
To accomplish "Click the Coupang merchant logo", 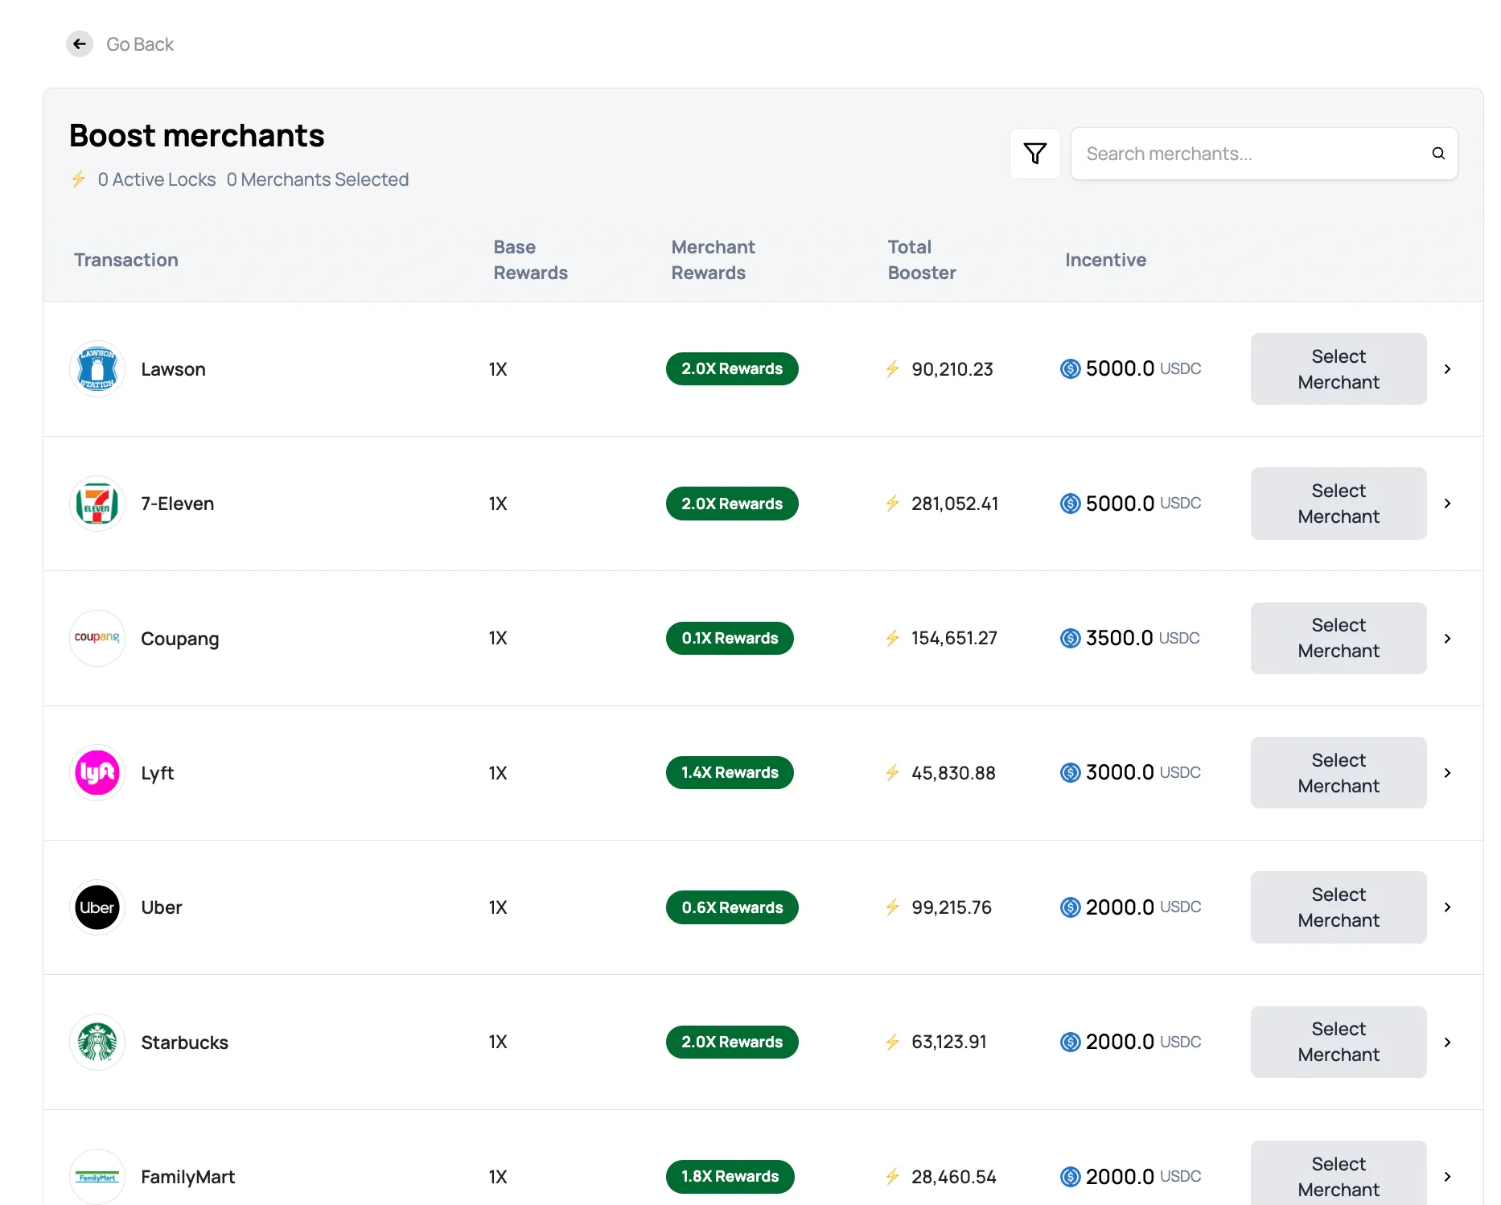I will pos(97,638).
